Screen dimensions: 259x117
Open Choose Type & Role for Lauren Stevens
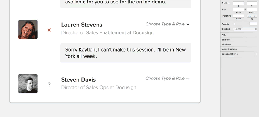[x=167, y=24]
